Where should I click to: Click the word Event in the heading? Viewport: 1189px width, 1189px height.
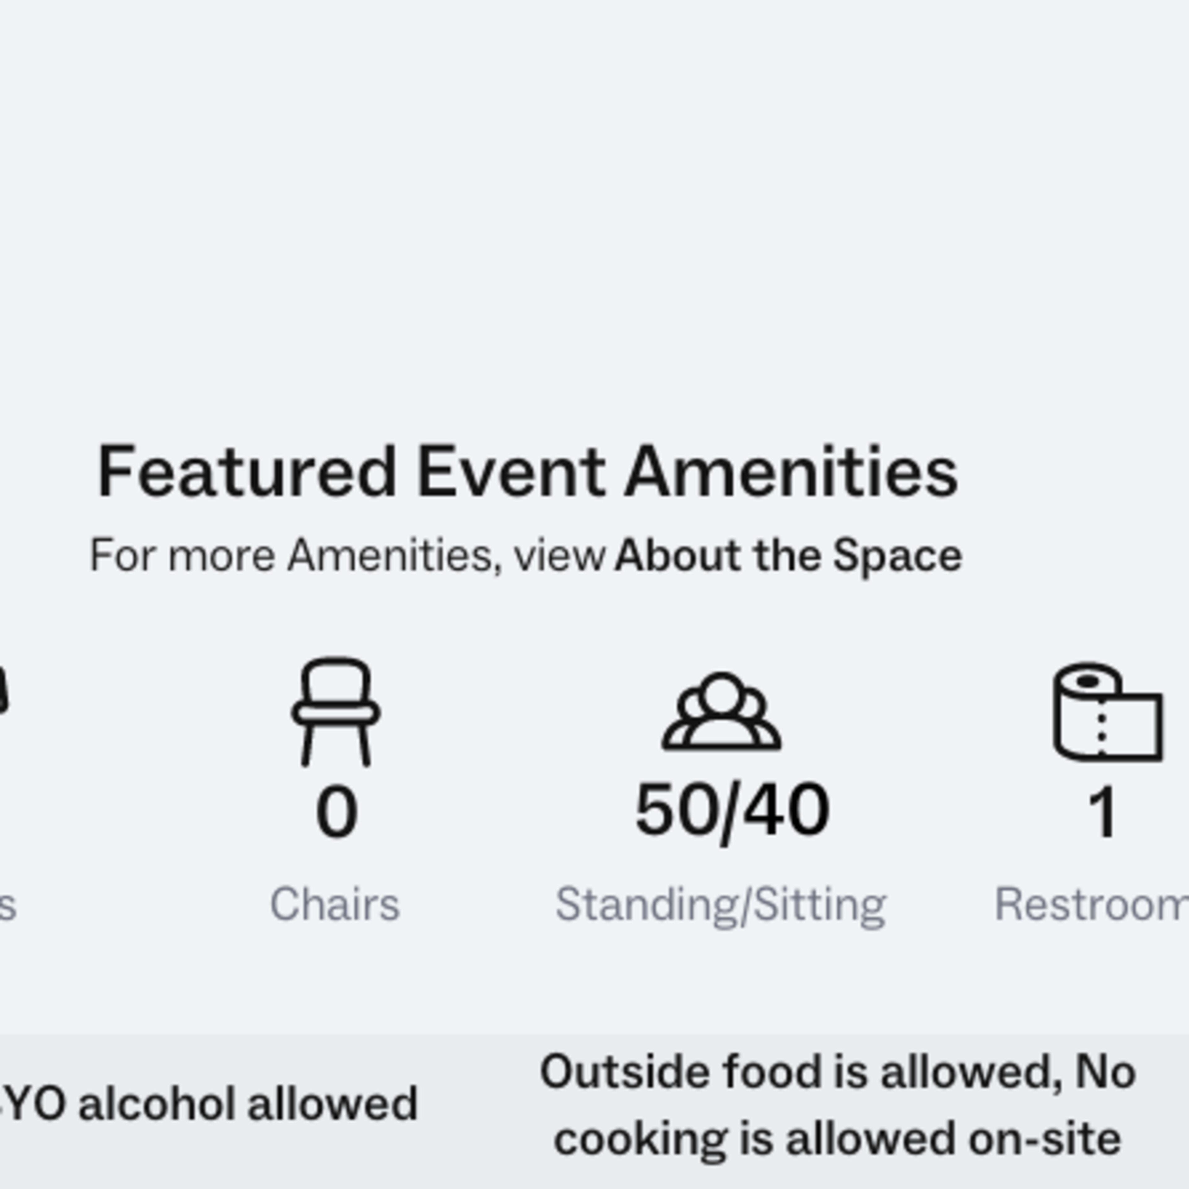(x=512, y=472)
